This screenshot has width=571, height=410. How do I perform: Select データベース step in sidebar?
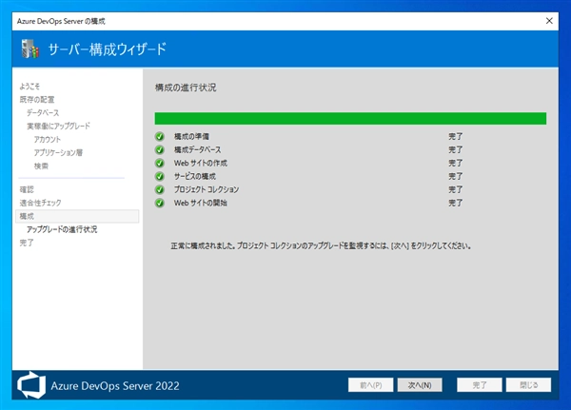pos(43,113)
